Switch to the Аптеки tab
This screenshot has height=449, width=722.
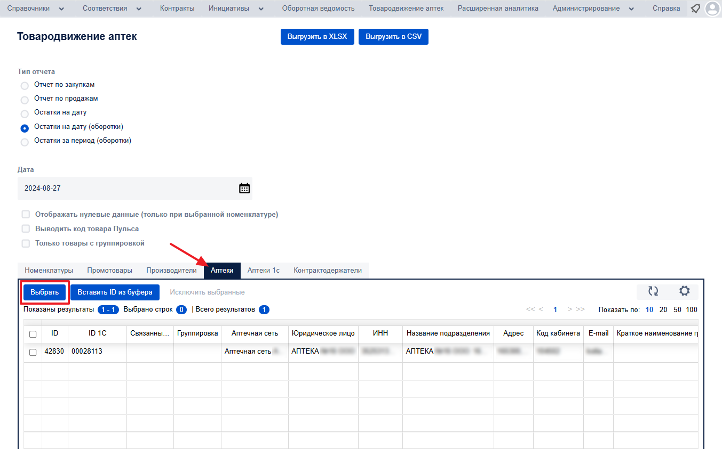pos(222,270)
